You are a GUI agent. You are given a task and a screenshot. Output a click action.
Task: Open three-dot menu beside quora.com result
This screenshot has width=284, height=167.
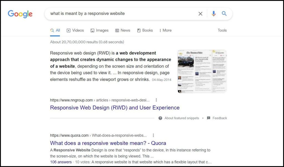point(153,135)
